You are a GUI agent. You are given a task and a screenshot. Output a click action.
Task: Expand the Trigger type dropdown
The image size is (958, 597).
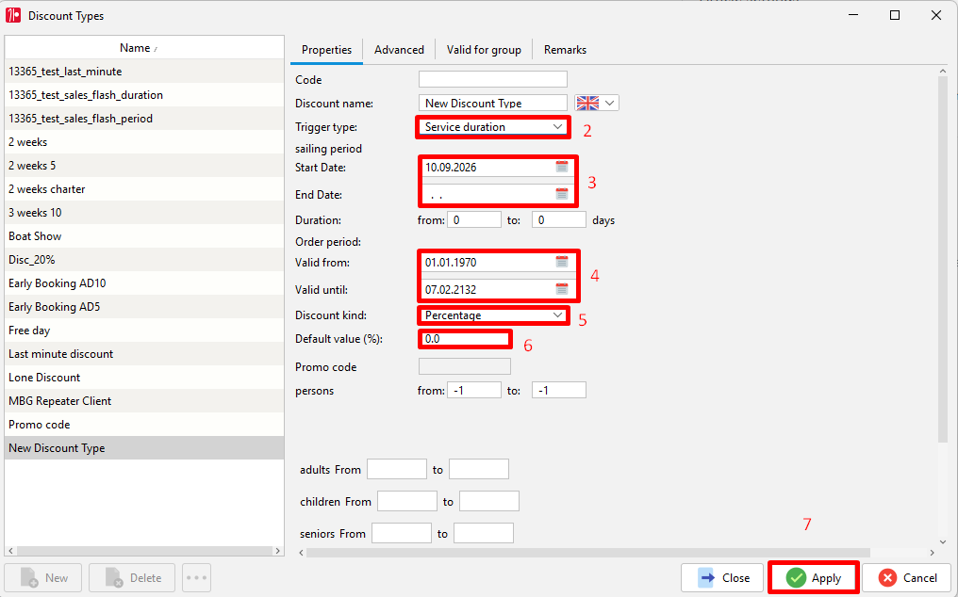click(558, 127)
